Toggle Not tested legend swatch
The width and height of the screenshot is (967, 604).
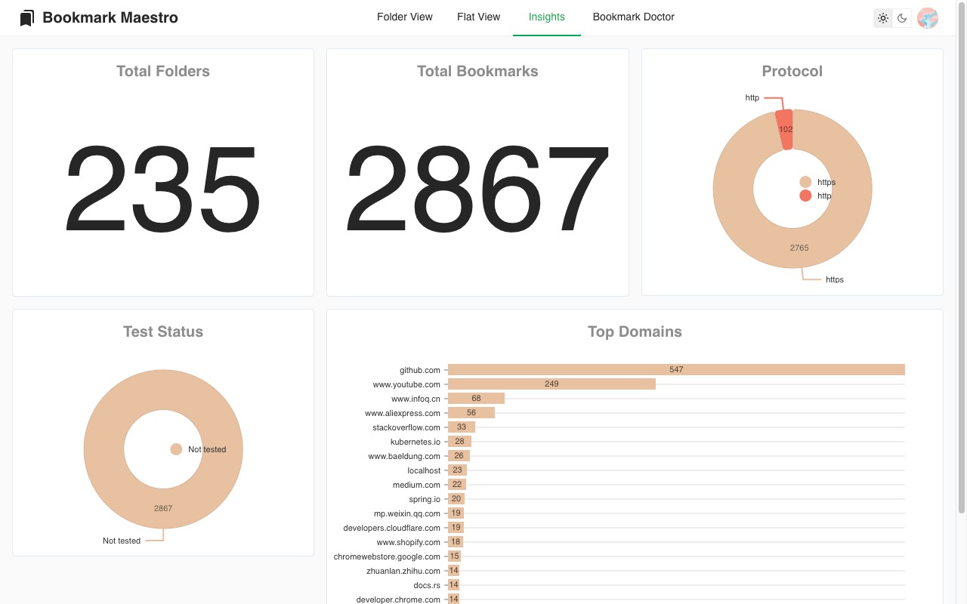click(176, 449)
